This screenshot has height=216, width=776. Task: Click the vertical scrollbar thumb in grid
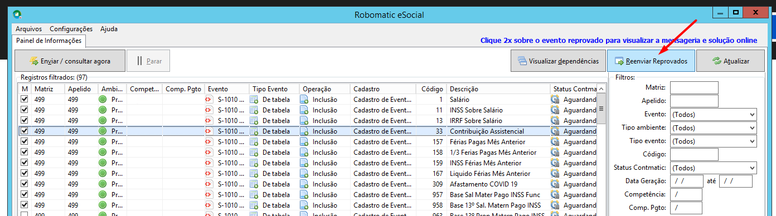pos(600,108)
